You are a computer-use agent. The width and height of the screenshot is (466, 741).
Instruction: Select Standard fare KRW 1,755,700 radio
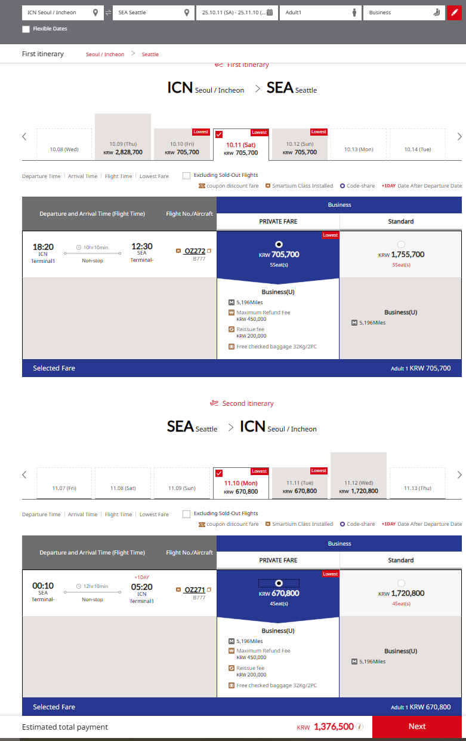tap(401, 244)
